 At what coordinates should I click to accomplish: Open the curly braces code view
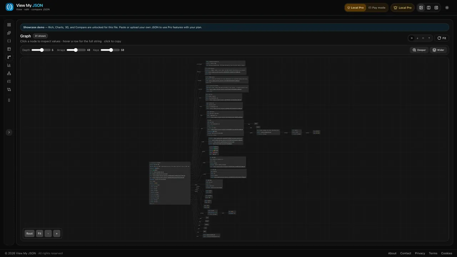pos(9,41)
